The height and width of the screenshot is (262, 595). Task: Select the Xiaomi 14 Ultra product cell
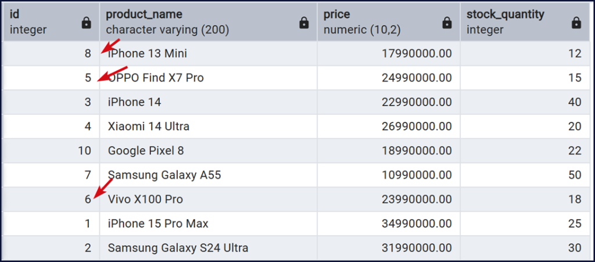click(149, 126)
